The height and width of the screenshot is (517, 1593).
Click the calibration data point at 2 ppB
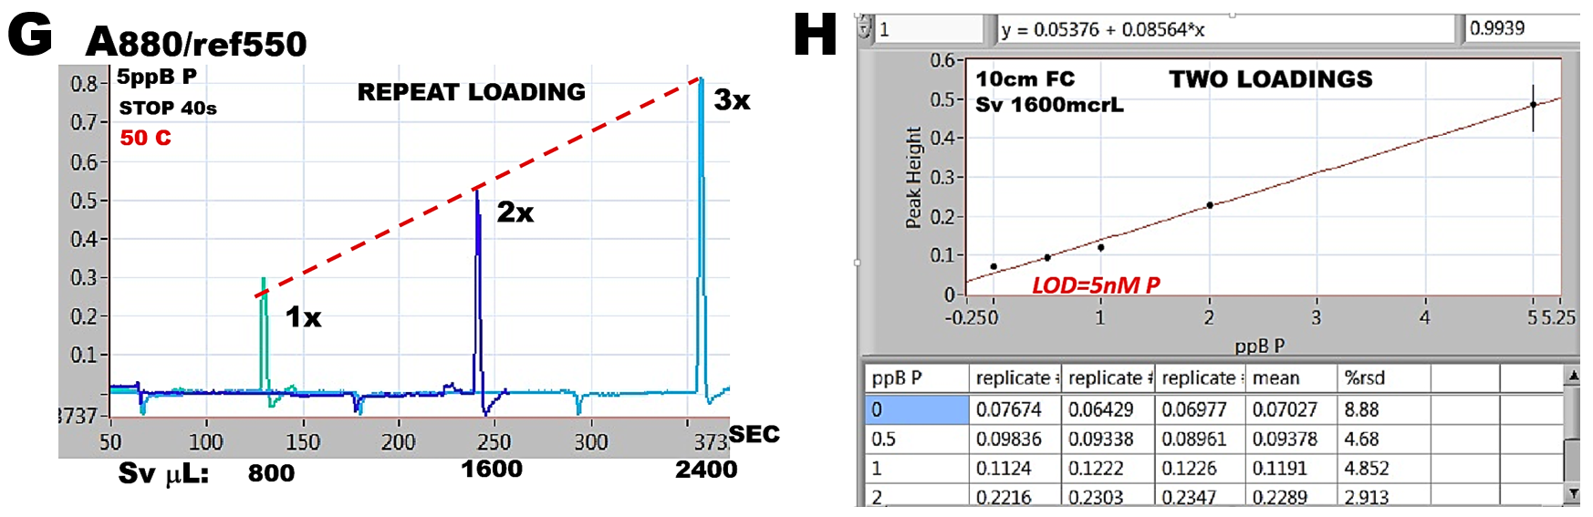(x=1210, y=205)
